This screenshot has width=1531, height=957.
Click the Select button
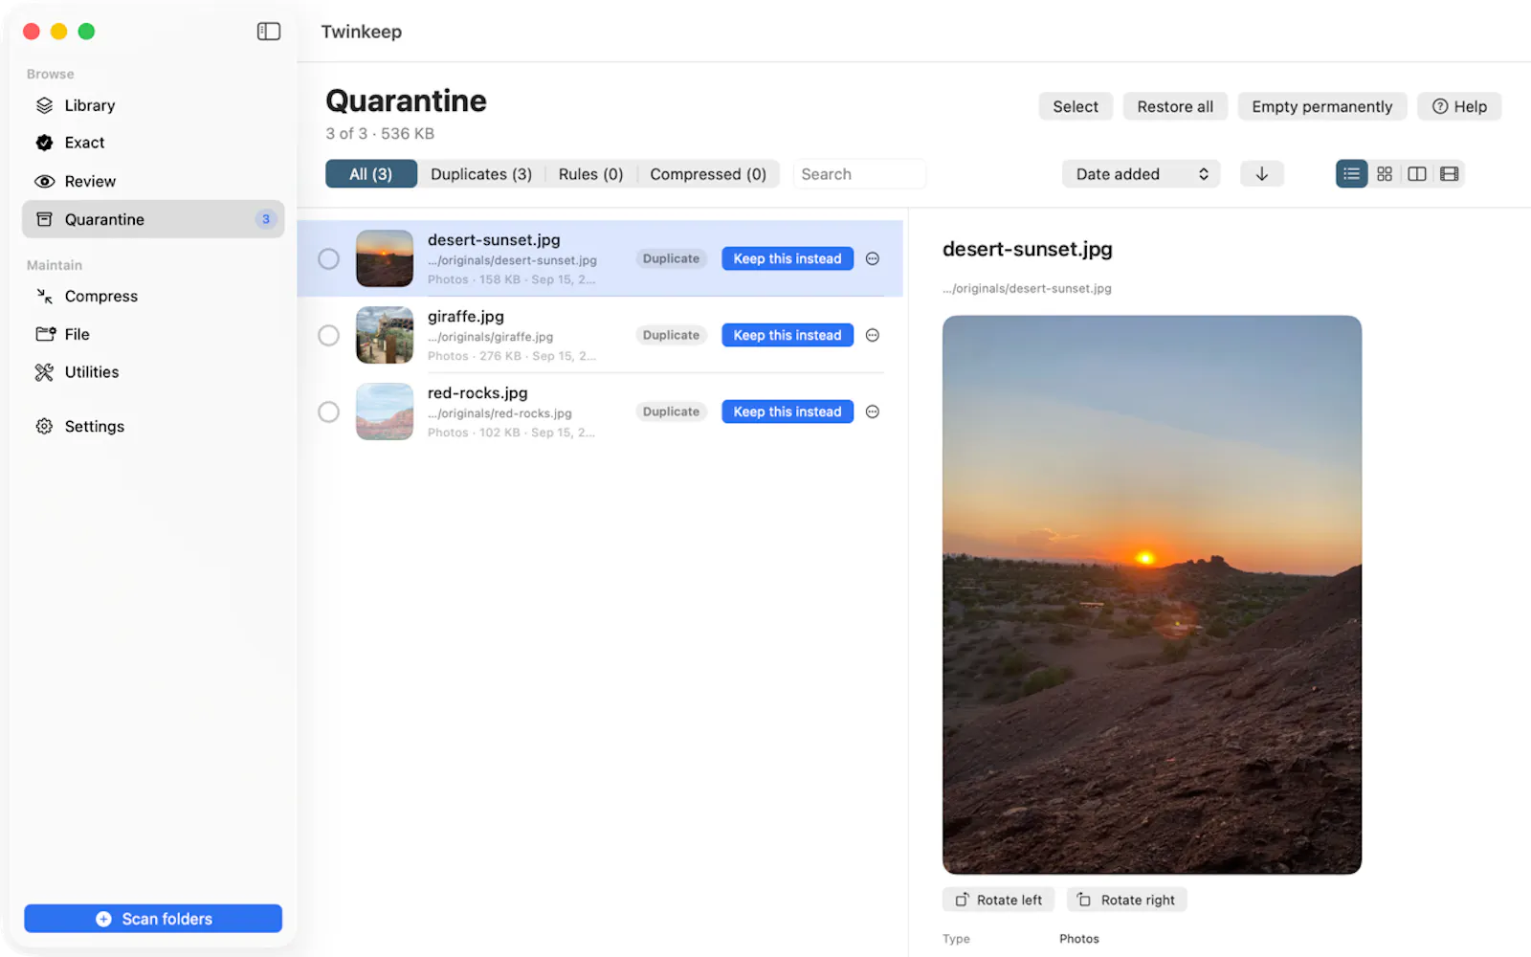(x=1076, y=106)
